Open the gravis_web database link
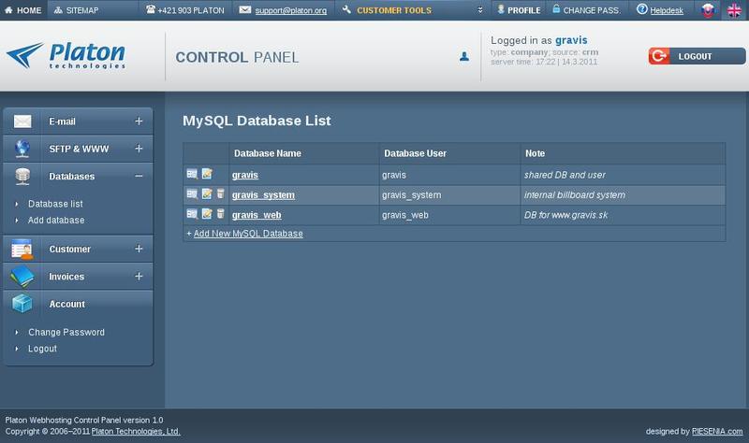The image size is (749, 443). click(257, 215)
